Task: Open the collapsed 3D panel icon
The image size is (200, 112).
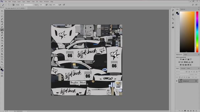Action: (173, 23)
